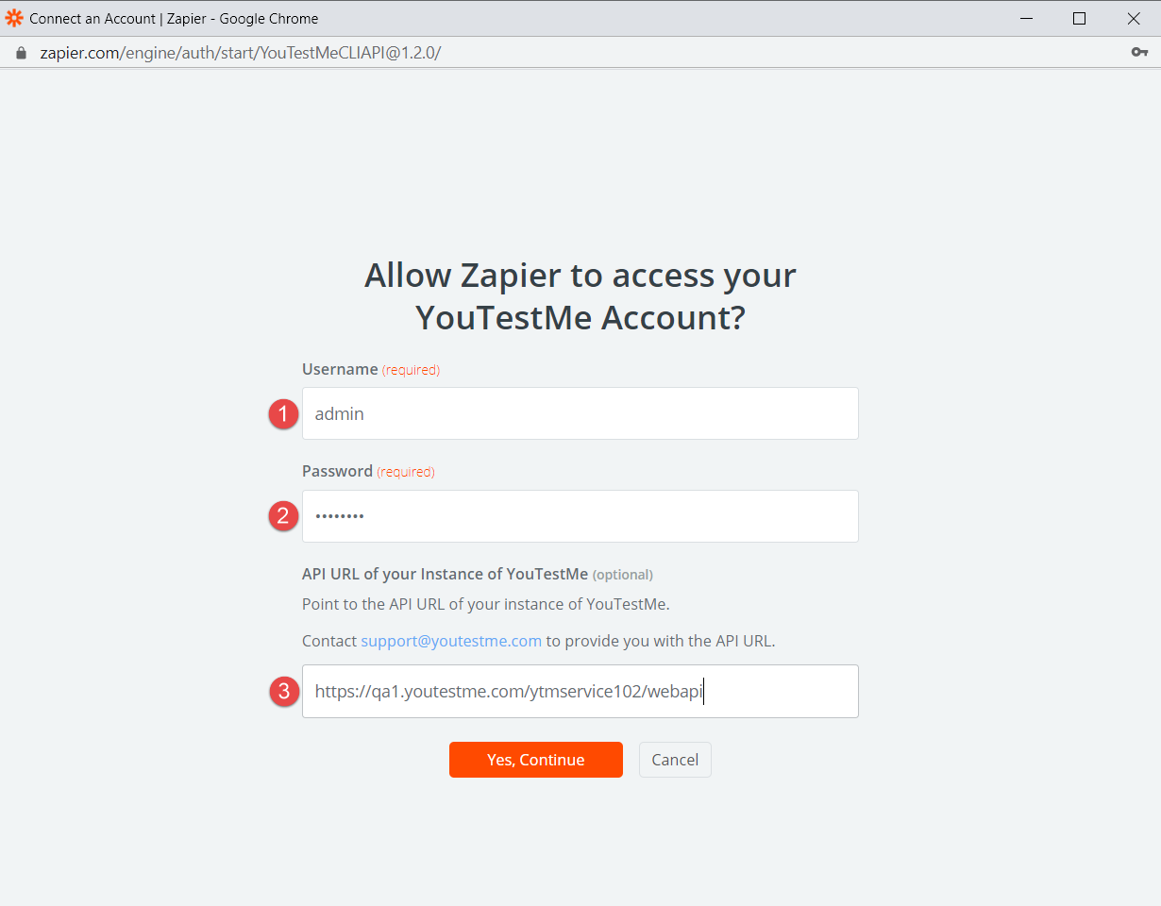This screenshot has height=906, width=1161.
Task: Click the Cancel button
Action: coord(675,760)
